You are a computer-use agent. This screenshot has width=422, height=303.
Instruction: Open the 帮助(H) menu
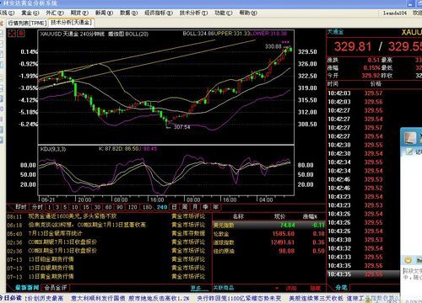coord(248,13)
